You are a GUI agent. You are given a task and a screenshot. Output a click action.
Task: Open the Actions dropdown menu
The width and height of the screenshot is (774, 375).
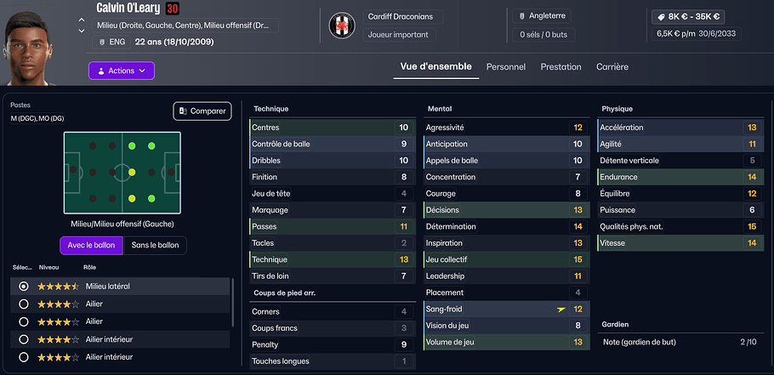(x=122, y=71)
